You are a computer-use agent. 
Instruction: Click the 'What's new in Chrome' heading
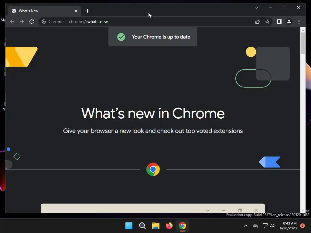tap(153, 113)
